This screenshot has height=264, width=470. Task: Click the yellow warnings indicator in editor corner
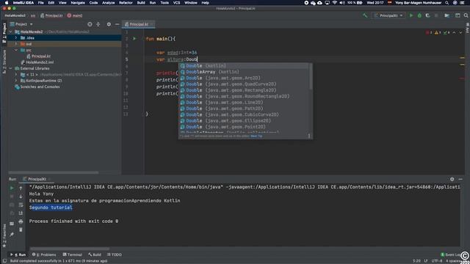(438, 32)
